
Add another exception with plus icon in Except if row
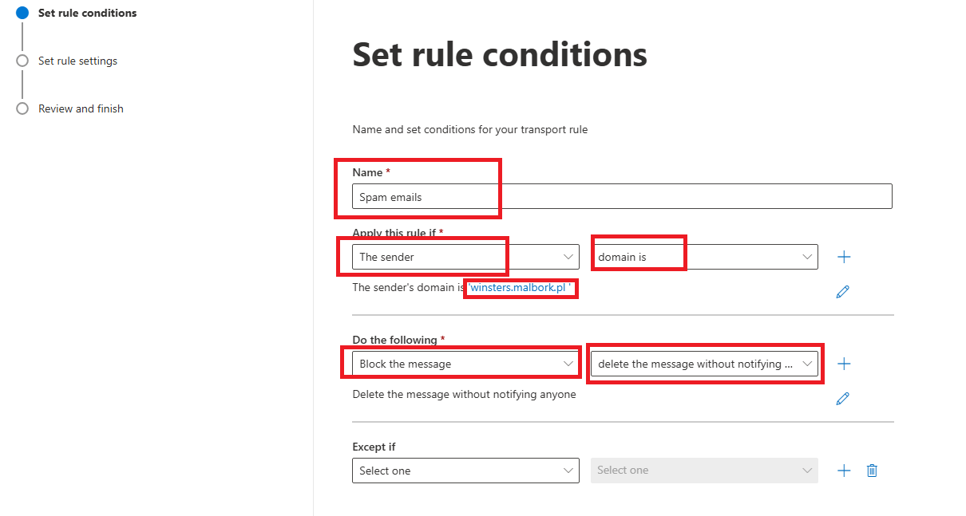click(x=844, y=471)
